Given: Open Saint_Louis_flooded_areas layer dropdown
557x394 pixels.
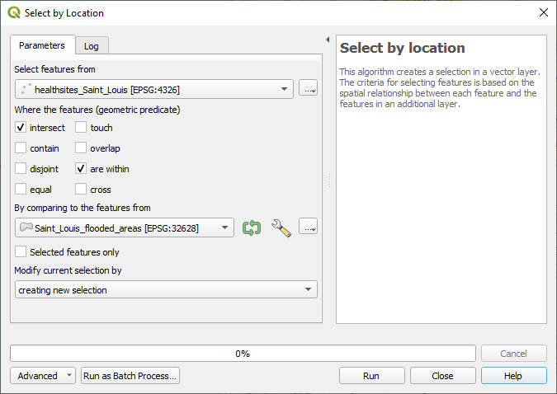Looking at the screenshot, I should [125, 228].
